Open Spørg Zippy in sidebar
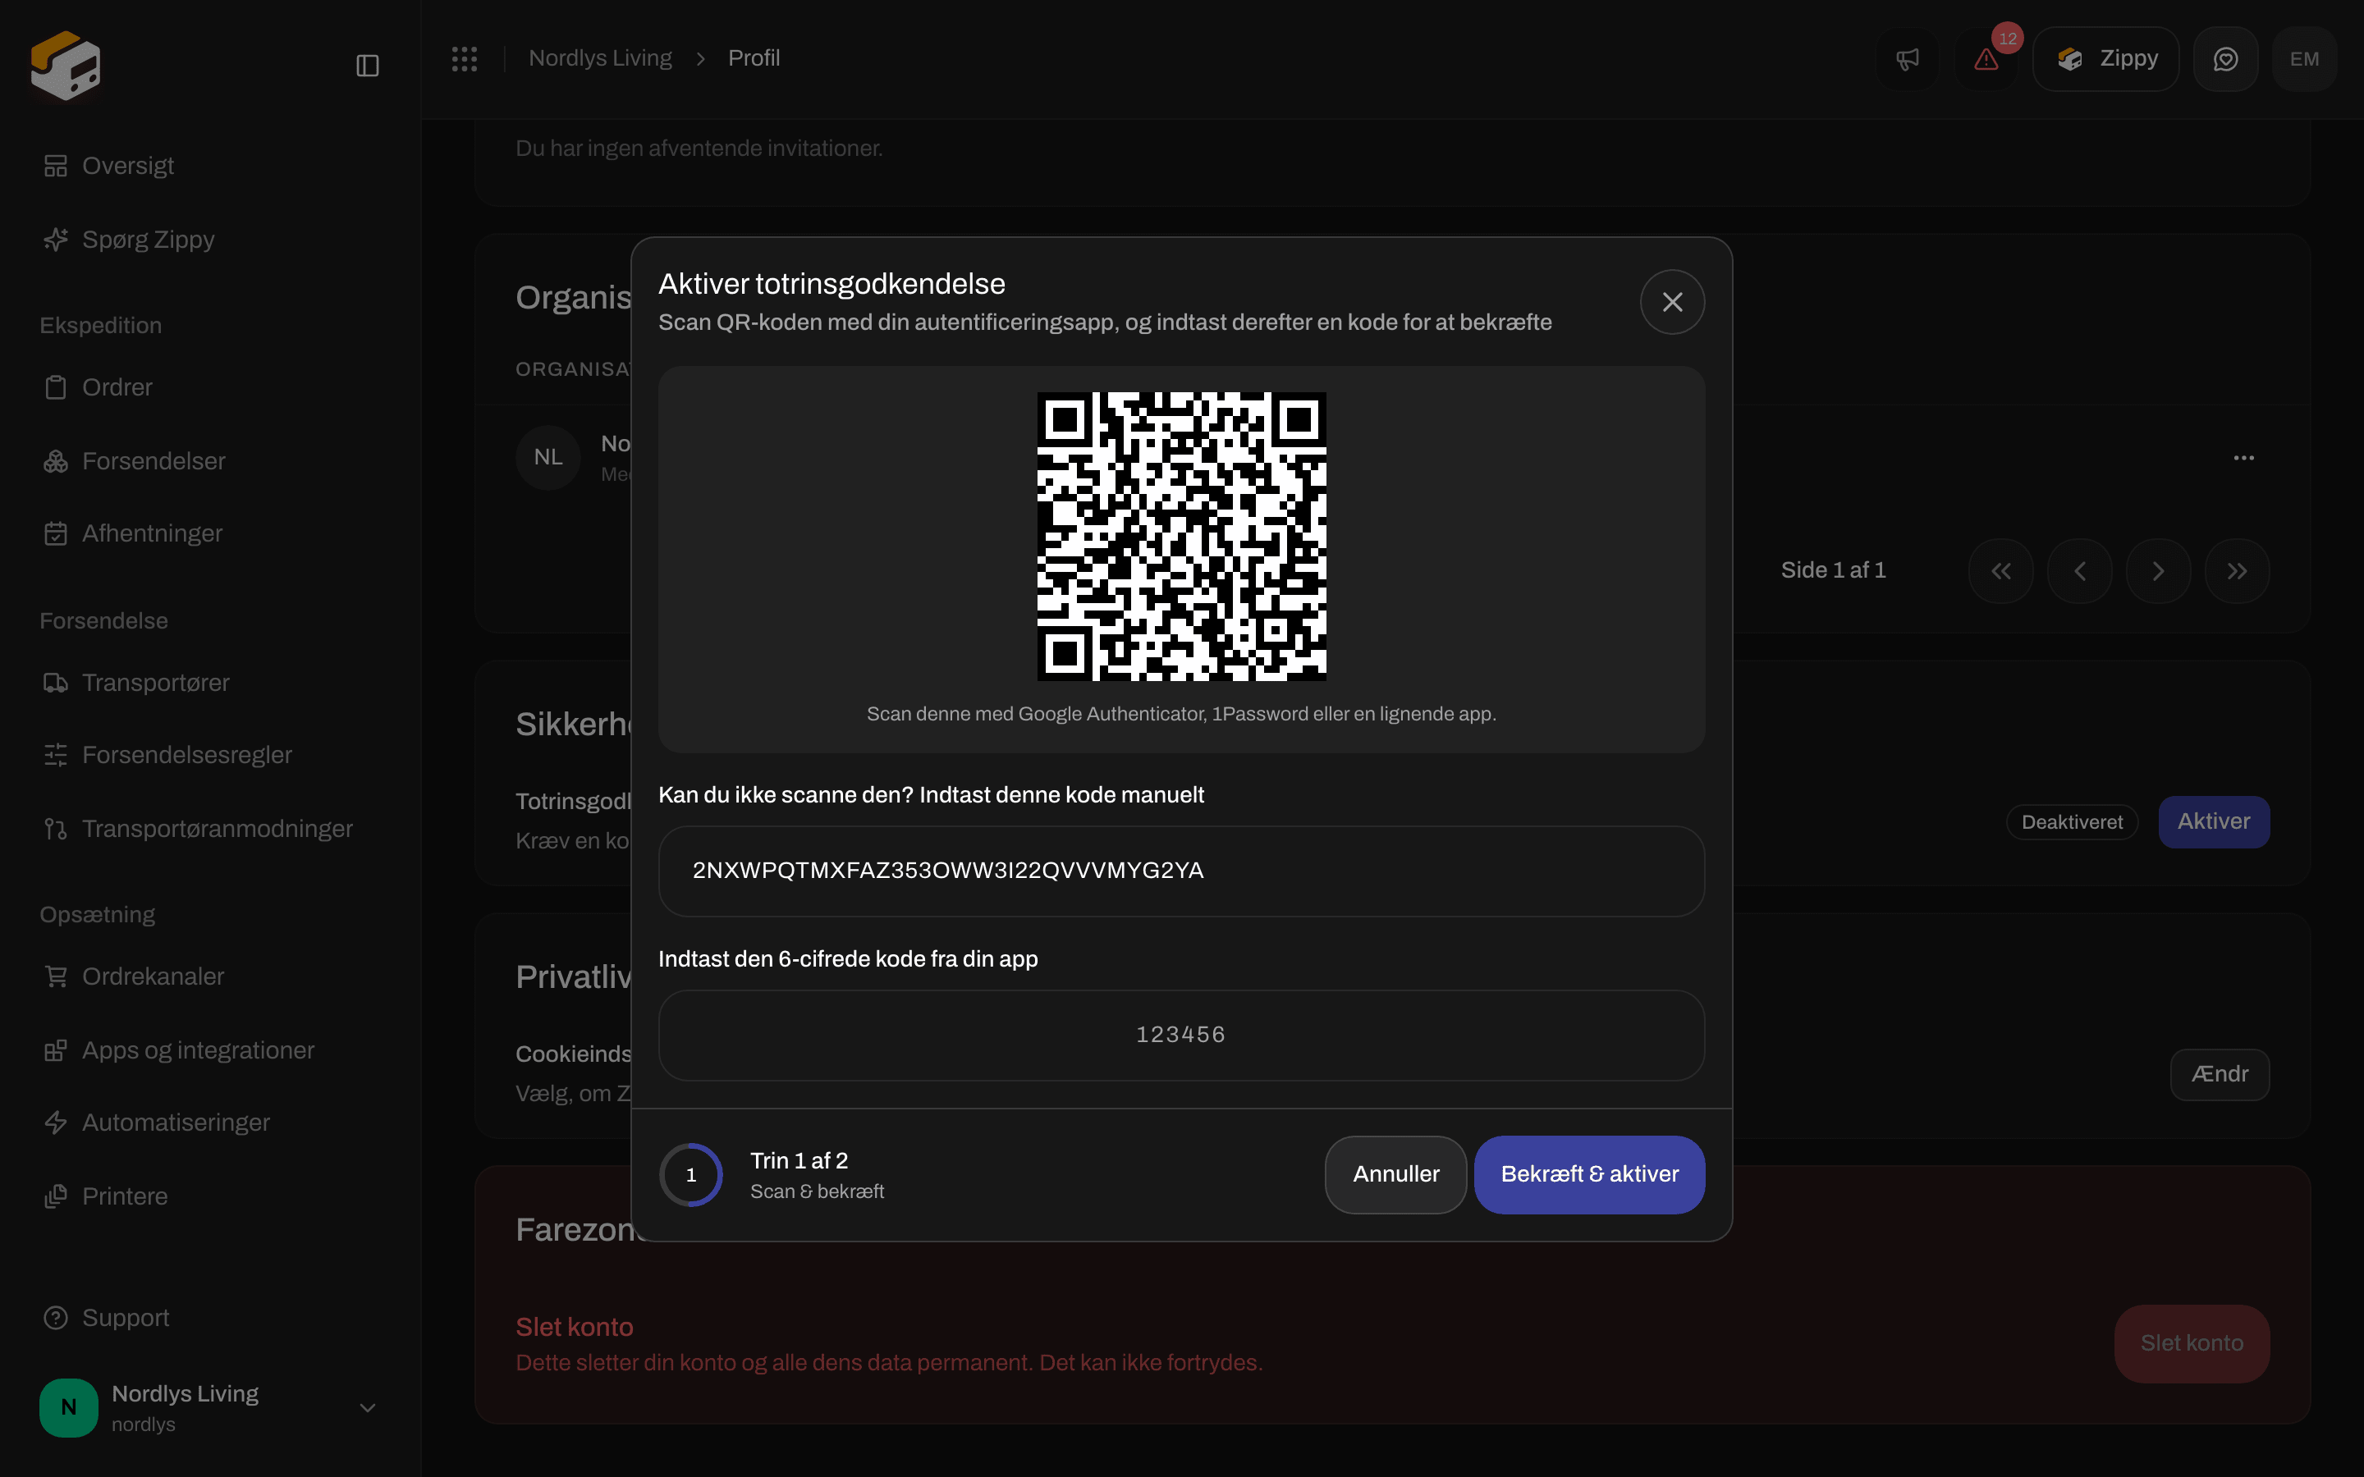This screenshot has height=1477, width=2364. (210, 240)
